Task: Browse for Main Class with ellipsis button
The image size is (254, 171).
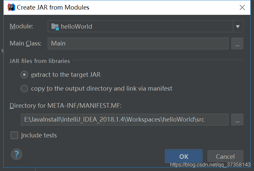Action: tap(237, 43)
